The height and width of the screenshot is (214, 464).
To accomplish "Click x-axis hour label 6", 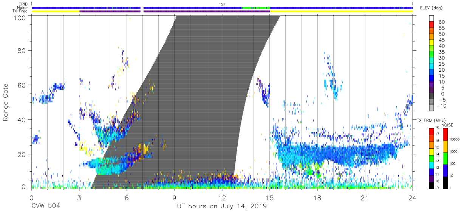I will 127,198.
